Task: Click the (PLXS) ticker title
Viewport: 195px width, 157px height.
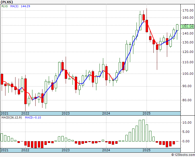Action: (7, 2)
